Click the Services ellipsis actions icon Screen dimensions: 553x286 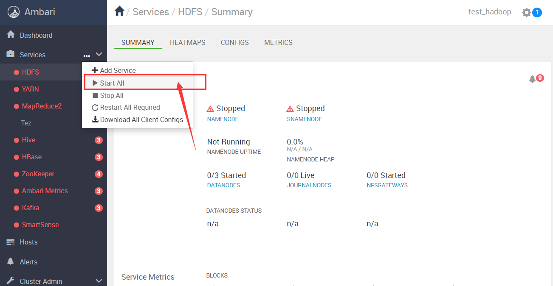coord(87,55)
